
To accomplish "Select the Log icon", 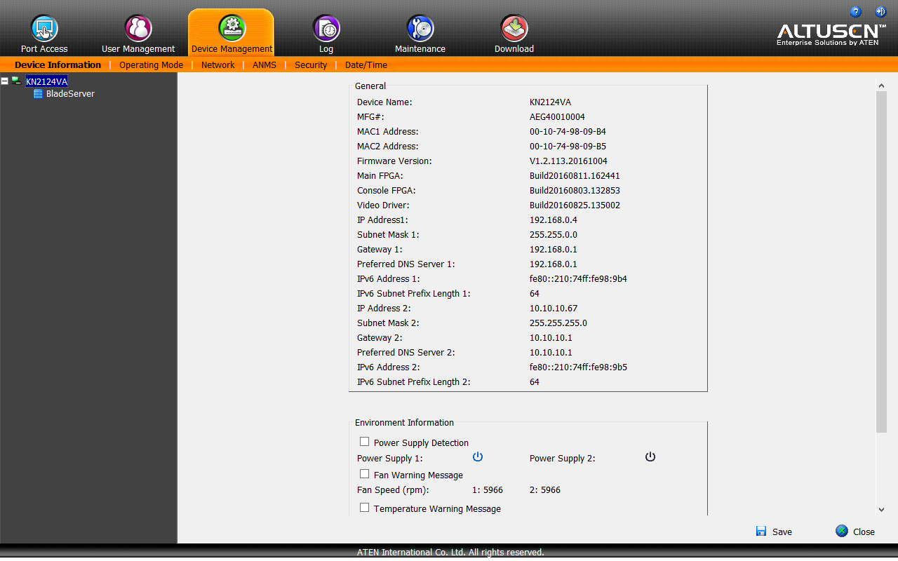I will pyautogui.click(x=326, y=29).
